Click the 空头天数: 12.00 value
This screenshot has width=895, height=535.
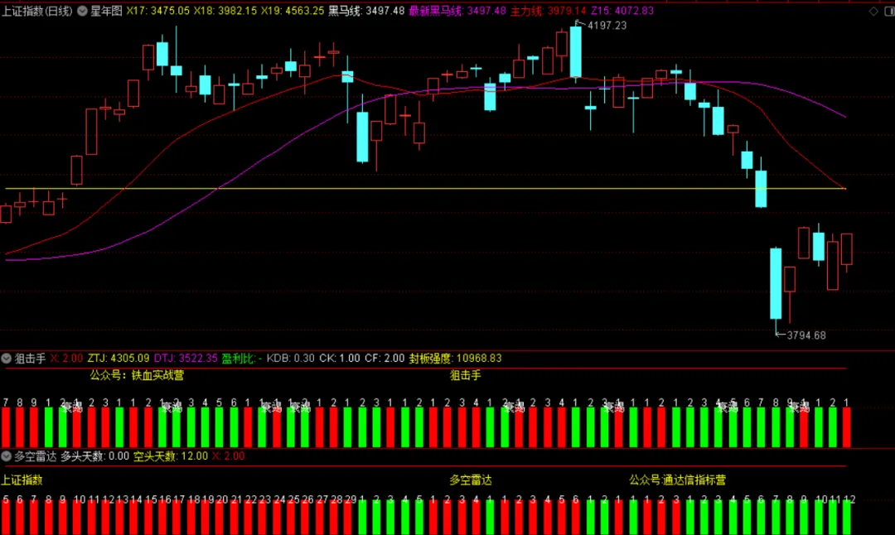(x=171, y=455)
